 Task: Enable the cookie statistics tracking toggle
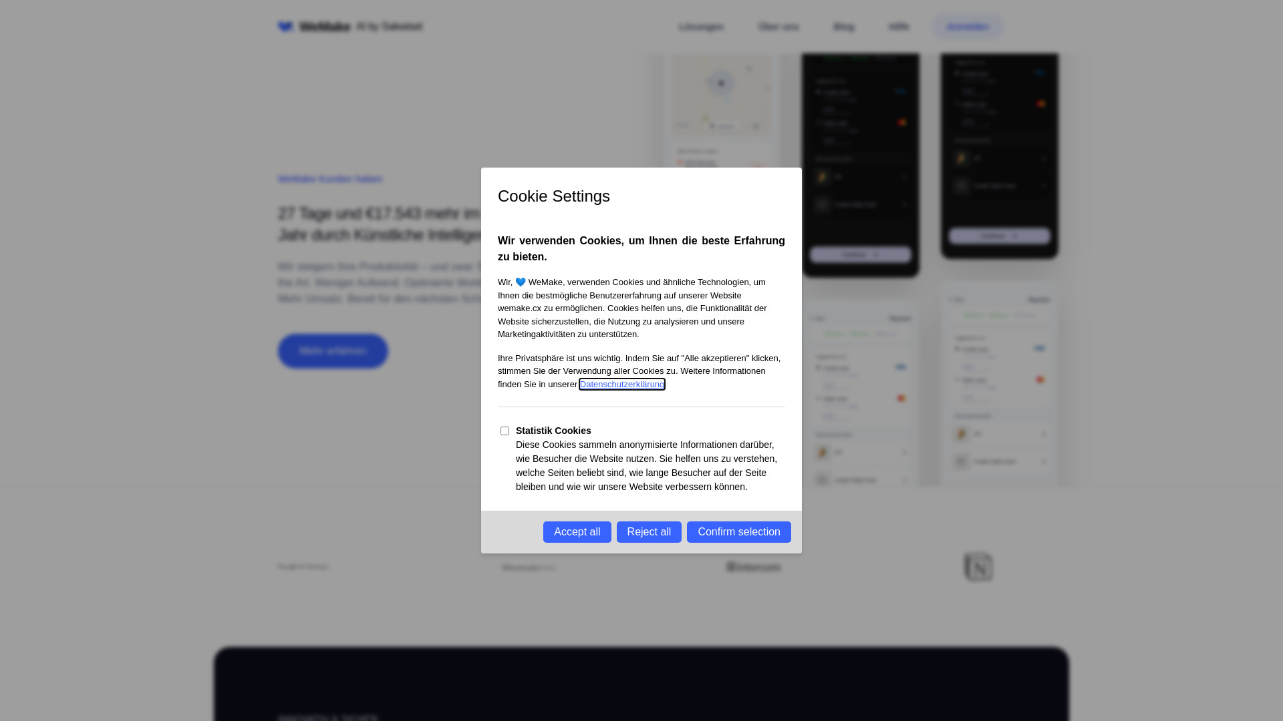pyautogui.click(x=505, y=431)
